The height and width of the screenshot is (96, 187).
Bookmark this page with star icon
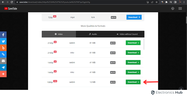point(157,2)
